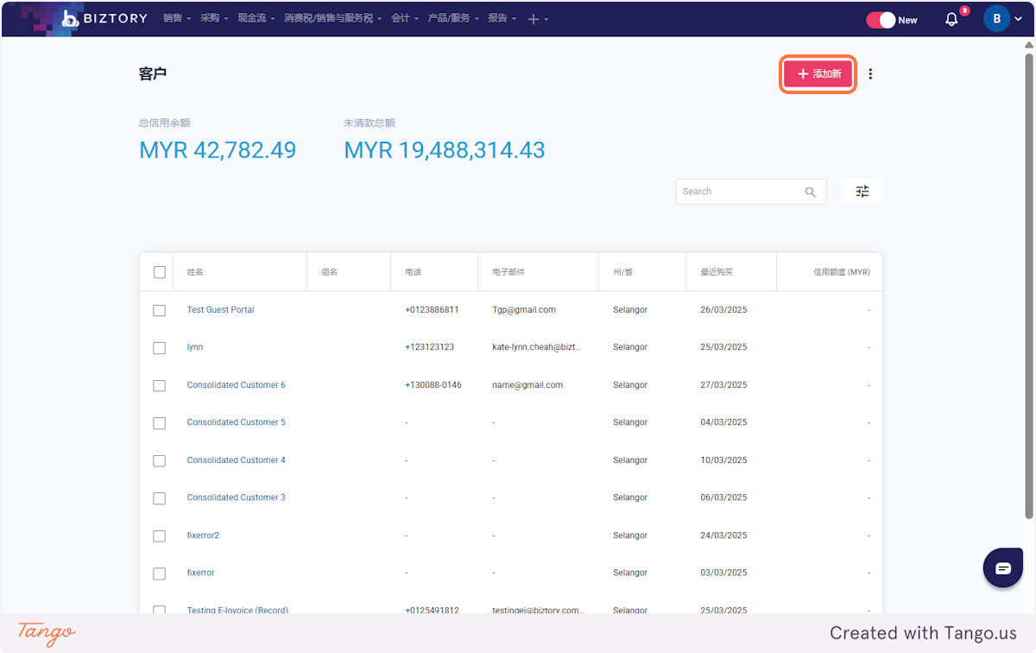Click the date 26/03/2025
This screenshot has height=653, width=1036.
[x=723, y=310]
